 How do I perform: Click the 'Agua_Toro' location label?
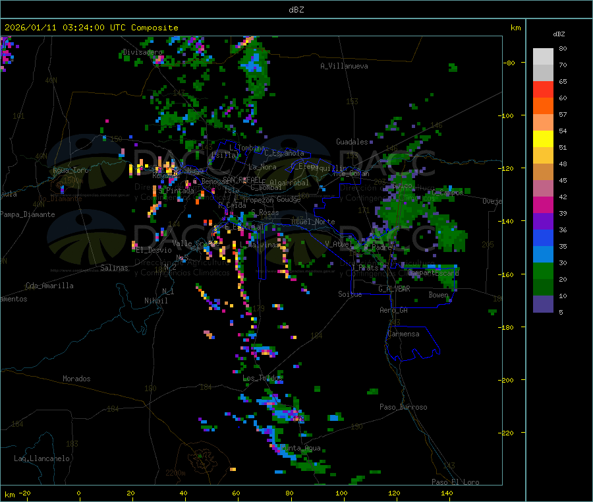click(x=71, y=170)
